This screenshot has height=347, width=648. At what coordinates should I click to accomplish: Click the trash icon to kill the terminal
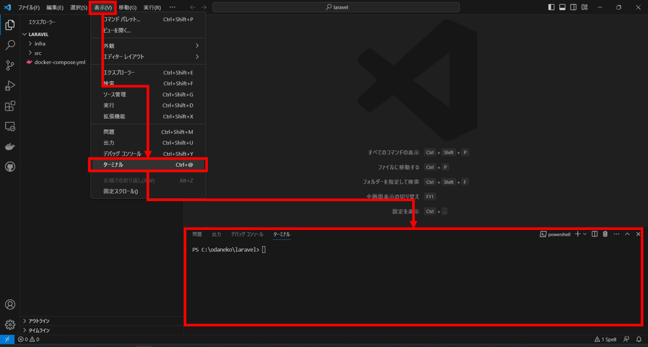tap(605, 234)
